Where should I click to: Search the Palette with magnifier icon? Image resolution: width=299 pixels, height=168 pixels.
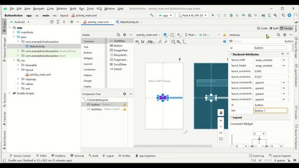pos(118,35)
